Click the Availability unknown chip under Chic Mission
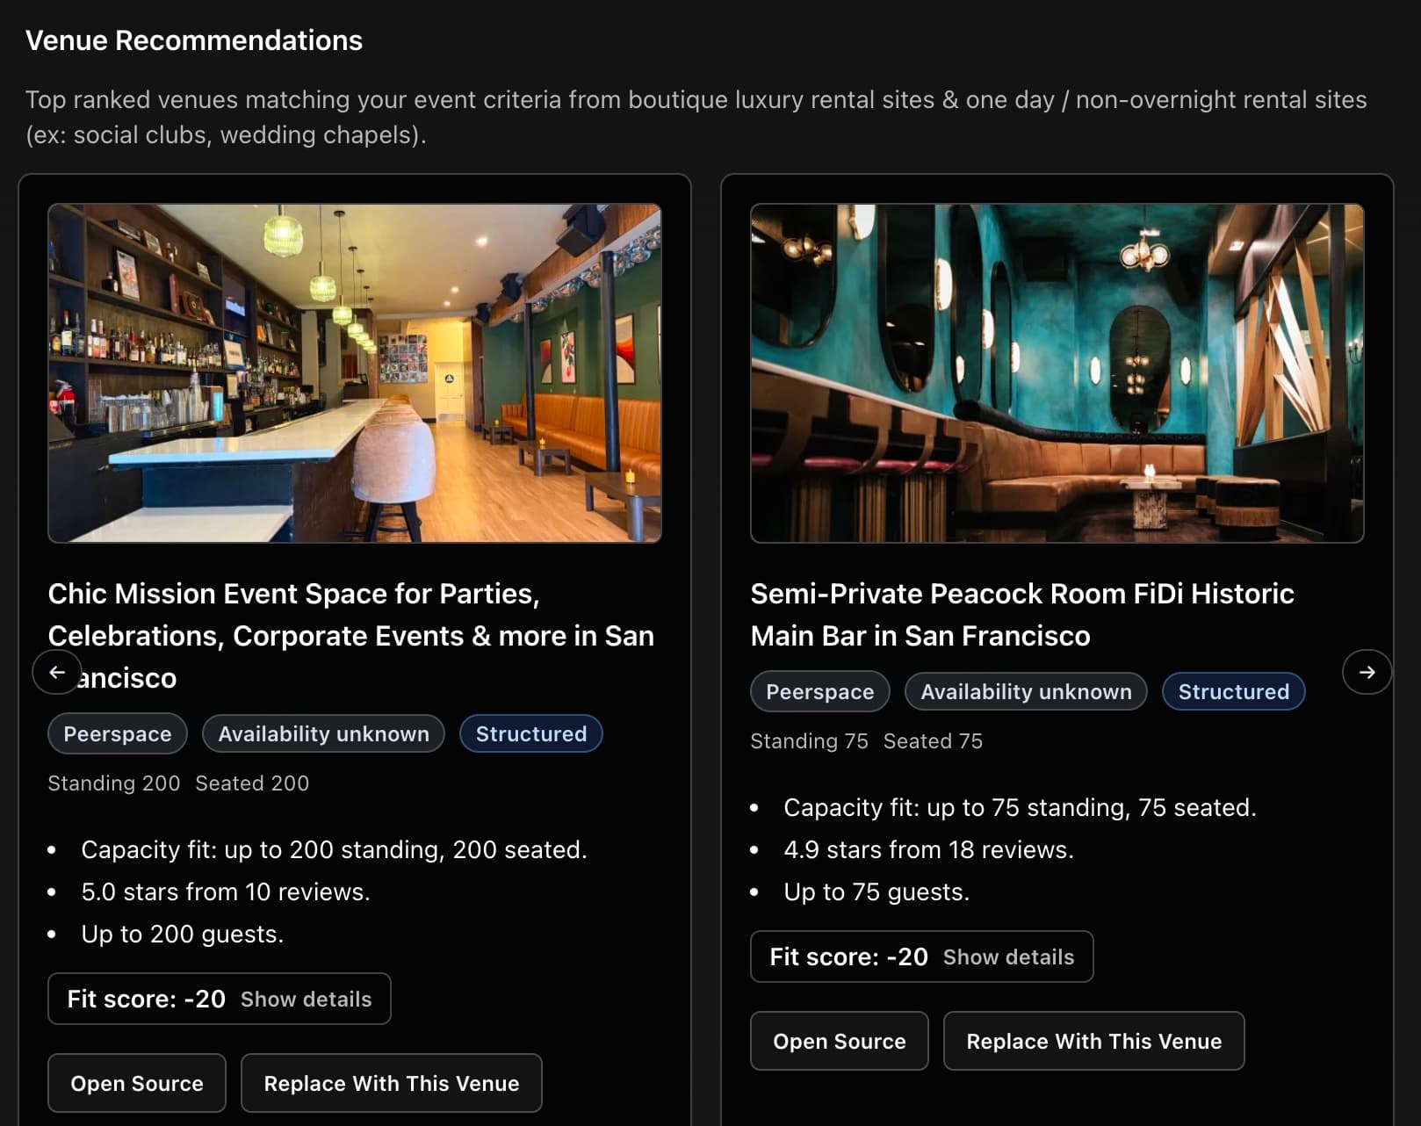The height and width of the screenshot is (1126, 1421). [x=322, y=733]
